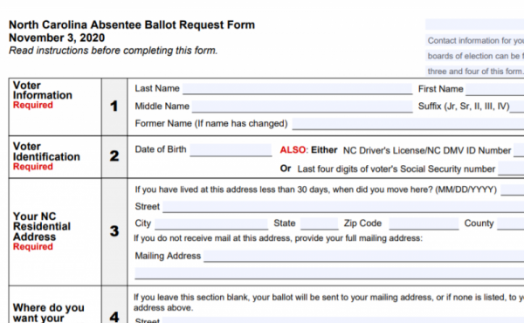The height and width of the screenshot is (323, 524).
Task: Click the Street field in section 4
Action: tap(343, 320)
